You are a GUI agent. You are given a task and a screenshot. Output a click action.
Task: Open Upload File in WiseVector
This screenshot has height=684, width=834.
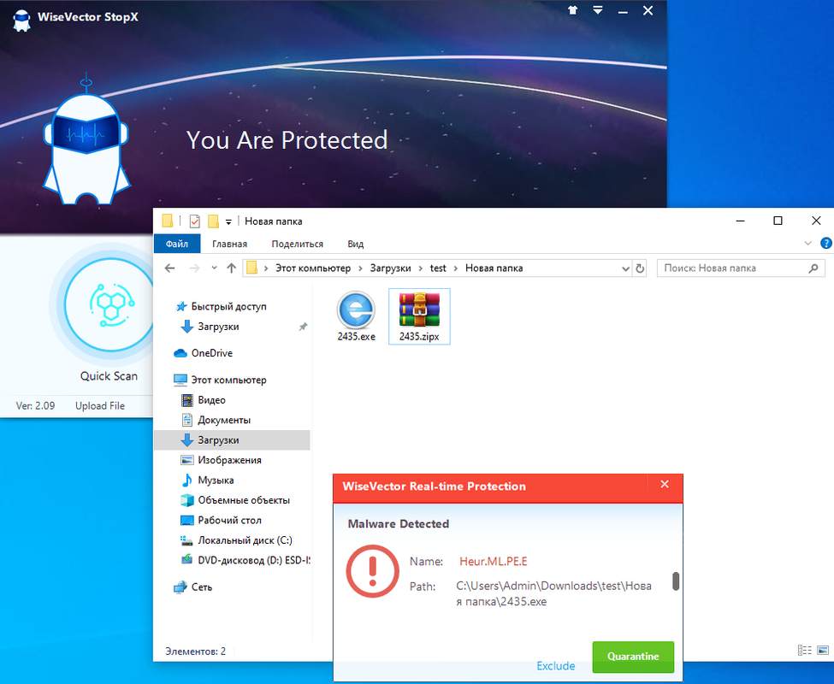[x=100, y=406]
